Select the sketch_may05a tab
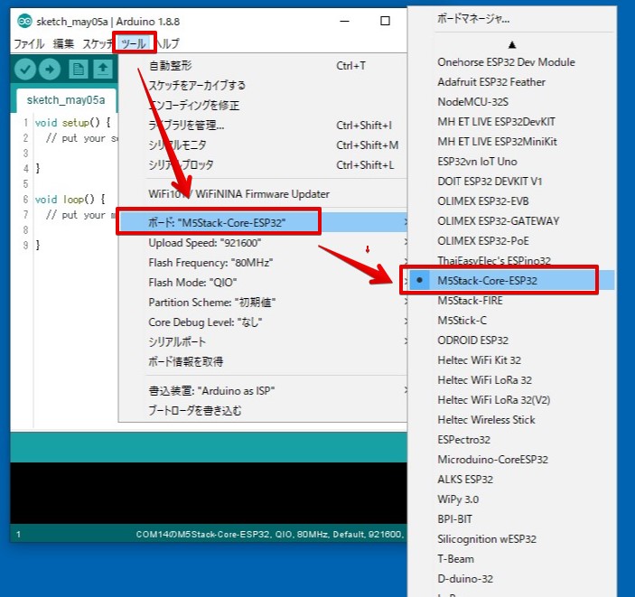The height and width of the screenshot is (597, 635). tap(66, 100)
